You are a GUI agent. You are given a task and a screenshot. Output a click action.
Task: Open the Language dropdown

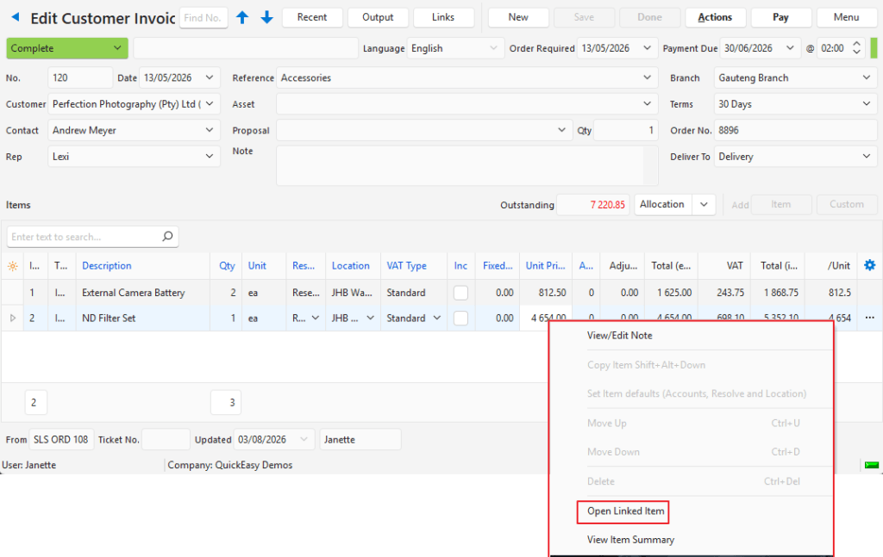coord(493,48)
